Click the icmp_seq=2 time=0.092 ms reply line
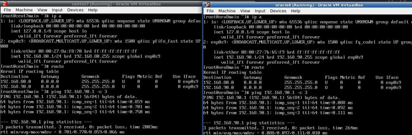Screen dimensions: 412x135 click(278, 108)
